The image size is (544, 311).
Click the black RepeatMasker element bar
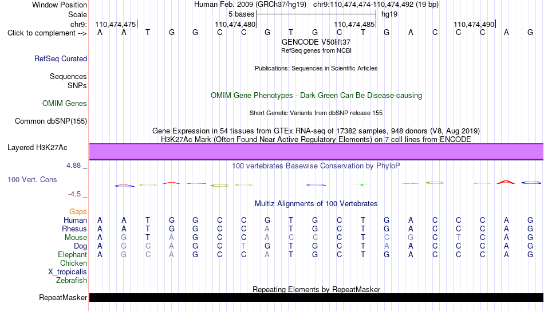[x=316, y=297]
